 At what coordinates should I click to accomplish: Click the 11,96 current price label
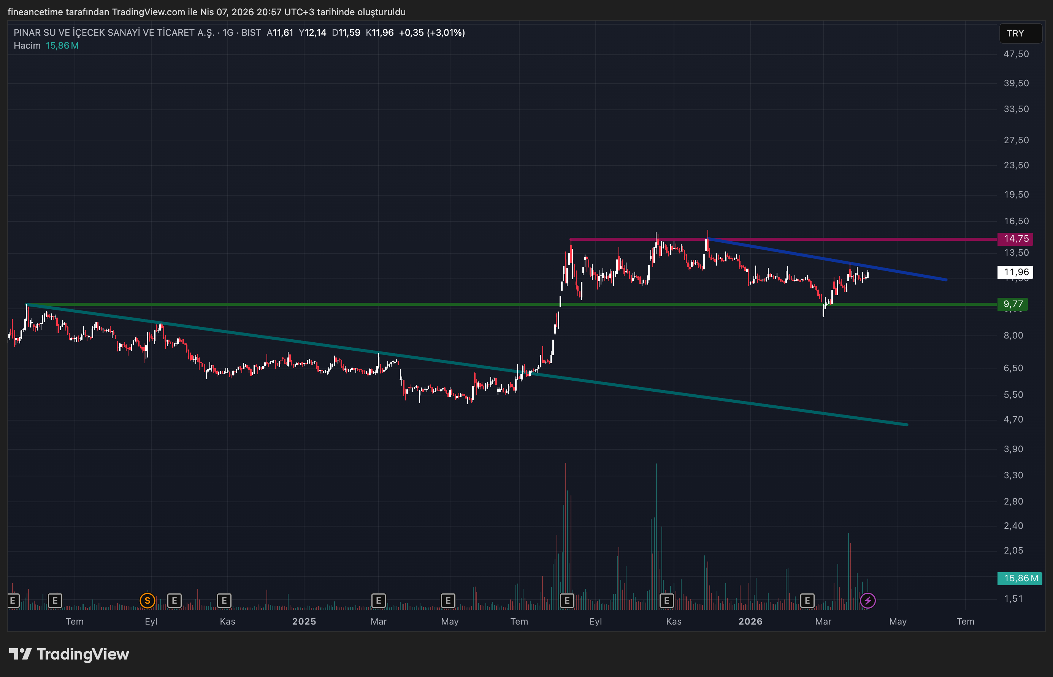(x=1016, y=272)
